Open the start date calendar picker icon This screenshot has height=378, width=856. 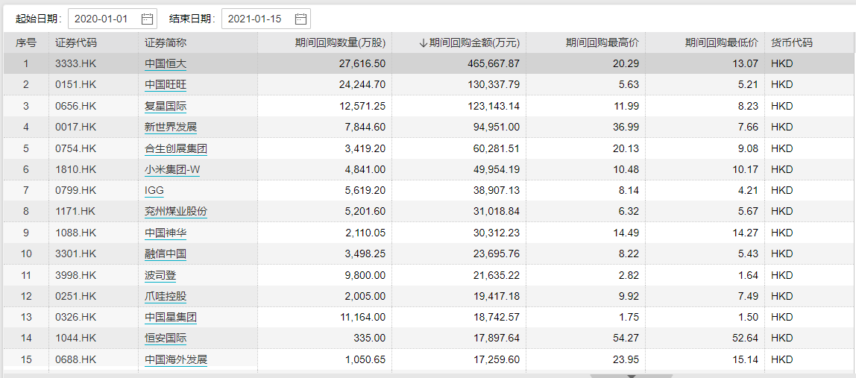[x=147, y=19]
